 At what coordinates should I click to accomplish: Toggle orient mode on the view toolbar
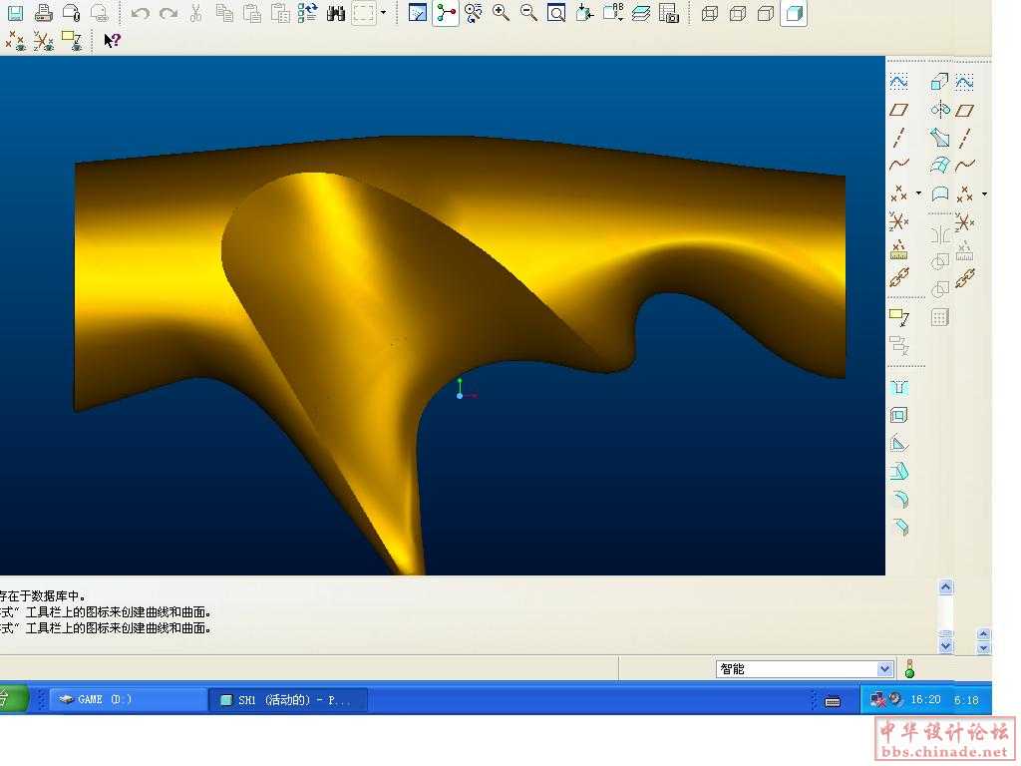pyautogui.click(x=474, y=12)
